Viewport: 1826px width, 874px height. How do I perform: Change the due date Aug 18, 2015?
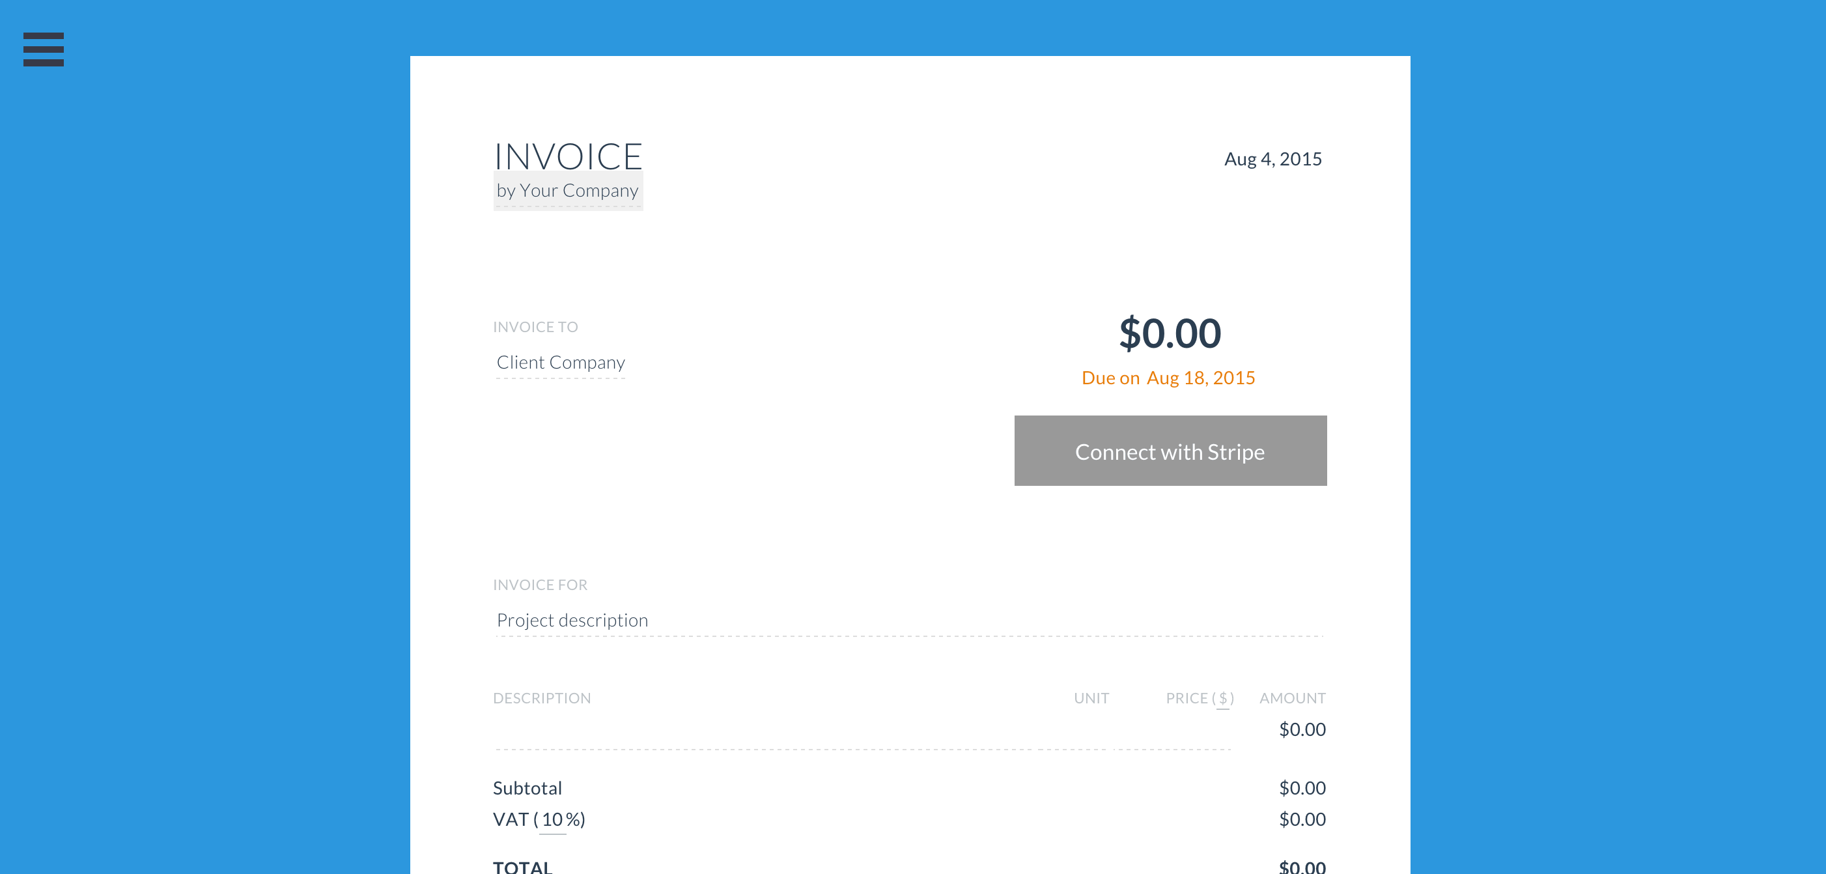(1201, 378)
